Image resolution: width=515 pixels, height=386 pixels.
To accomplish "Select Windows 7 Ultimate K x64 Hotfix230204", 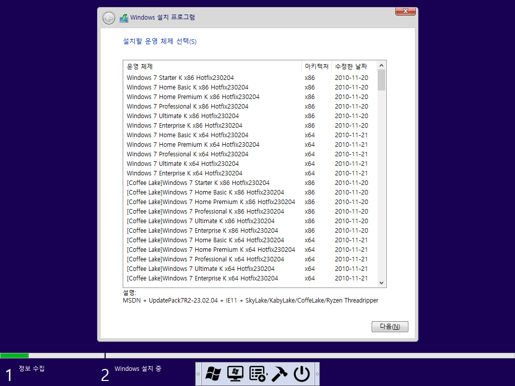I will 250,163.
